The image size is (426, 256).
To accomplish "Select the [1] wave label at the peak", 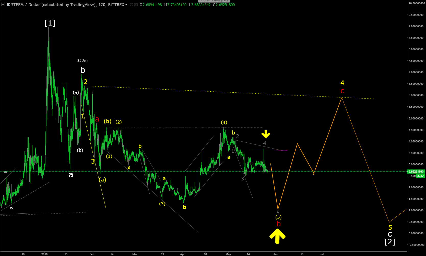I will (50, 23).
